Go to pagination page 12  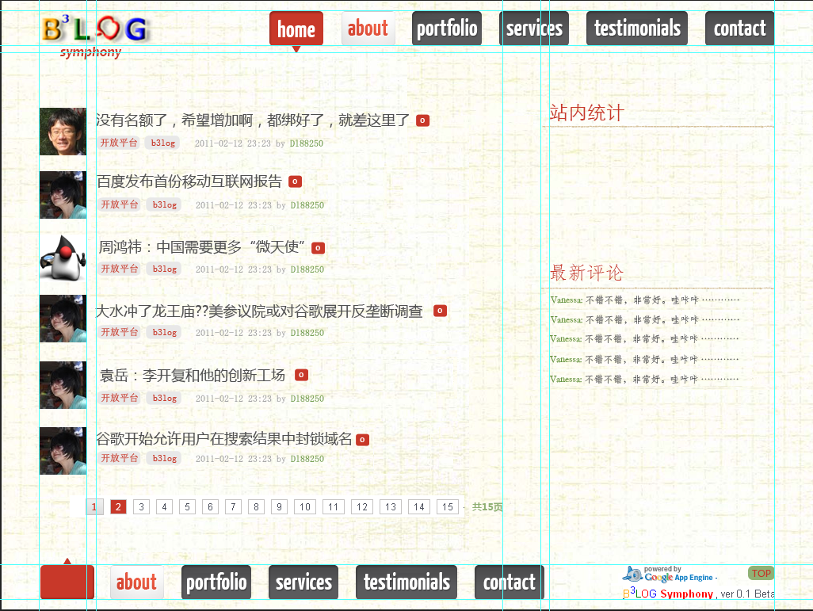click(x=362, y=506)
